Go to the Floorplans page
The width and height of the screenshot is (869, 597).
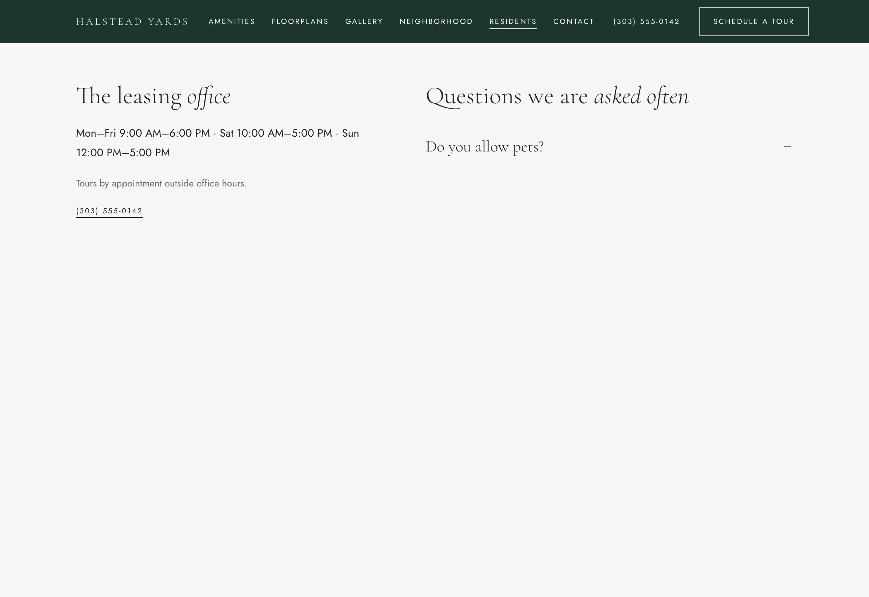(x=300, y=22)
